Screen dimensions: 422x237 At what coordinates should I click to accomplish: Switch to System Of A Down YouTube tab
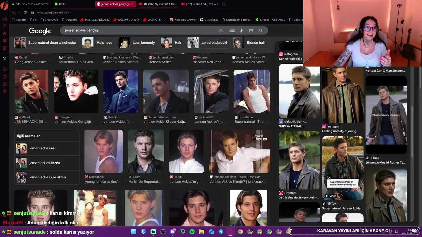tap(158, 4)
